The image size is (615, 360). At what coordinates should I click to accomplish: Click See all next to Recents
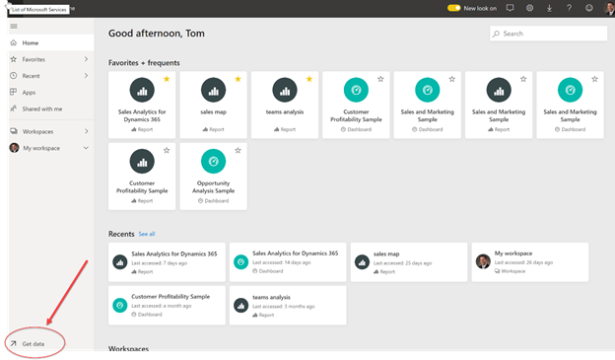coord(147,234)
